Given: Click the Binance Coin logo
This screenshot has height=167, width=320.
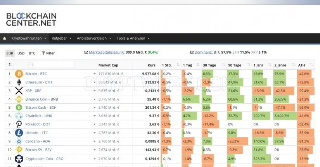Looking at the screenshot, I should pyautogui.click(x=19, y=99).
